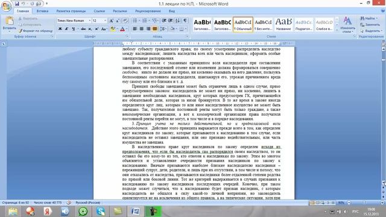Open font size 12 dropdown
Viewport: 386px width, 217px height.
[105, 20]
